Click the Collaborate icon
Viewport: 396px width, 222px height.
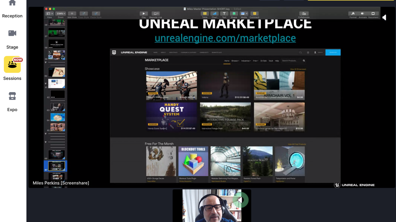point(304,14)
